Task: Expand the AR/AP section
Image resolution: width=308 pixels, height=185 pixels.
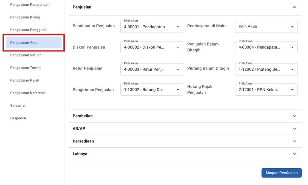Action: 294,129
